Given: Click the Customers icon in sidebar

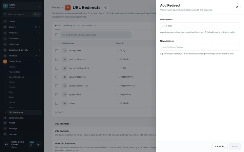Looking at the screenshot, I should point(5,39).
